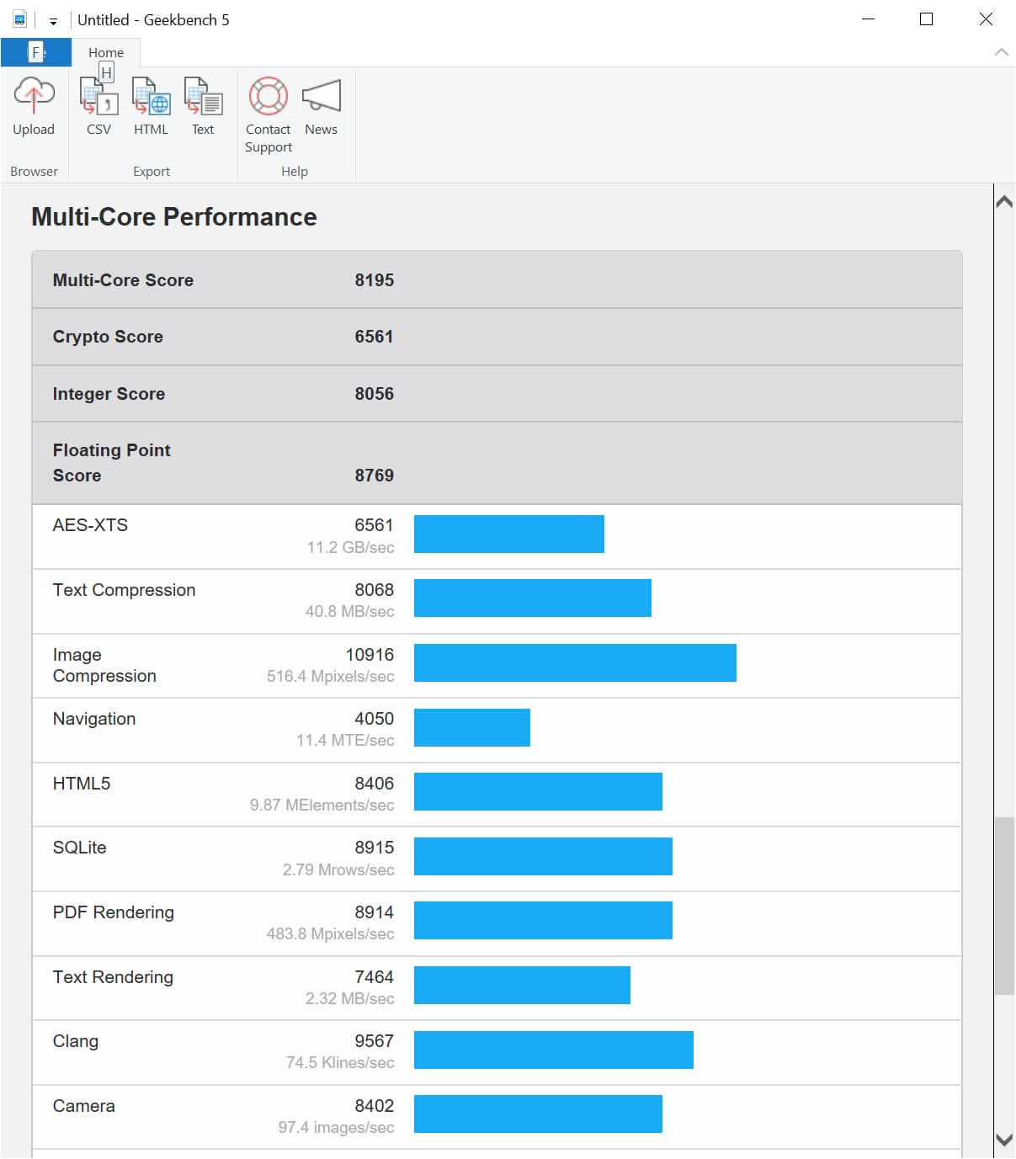The width and height of the screenshot is (1016, 1159).
Task: Click the Clang score value 9567
Action: (x=374, y=1041)
